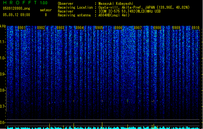Click the 0904 time marker
The image size is (203, 129).
click(x=80, y=28)
